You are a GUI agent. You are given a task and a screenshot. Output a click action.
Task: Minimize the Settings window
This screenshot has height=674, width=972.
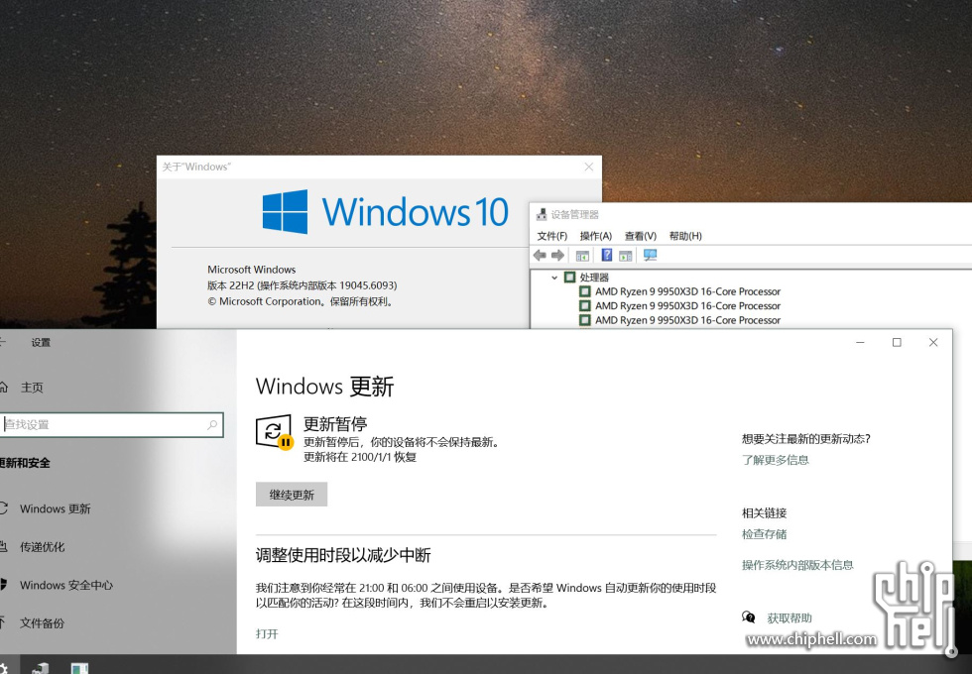pyautogui.click(x=860, y=342)
